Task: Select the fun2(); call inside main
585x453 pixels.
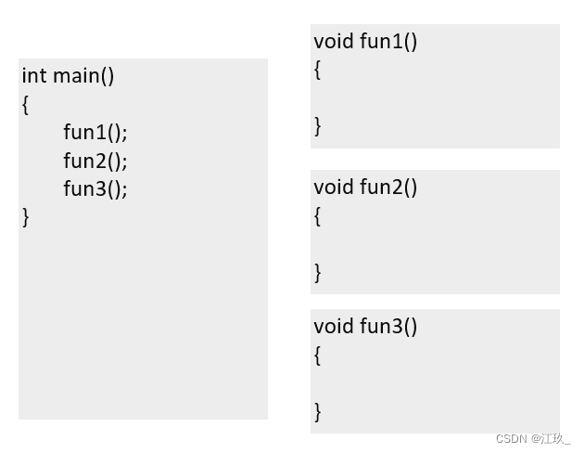Action: pos(95,161)
